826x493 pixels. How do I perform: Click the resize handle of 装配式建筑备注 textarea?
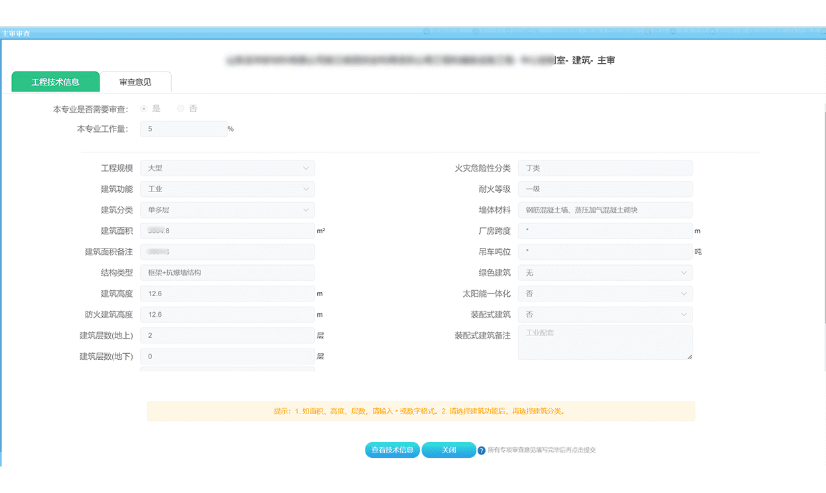(x=689, y=356)
